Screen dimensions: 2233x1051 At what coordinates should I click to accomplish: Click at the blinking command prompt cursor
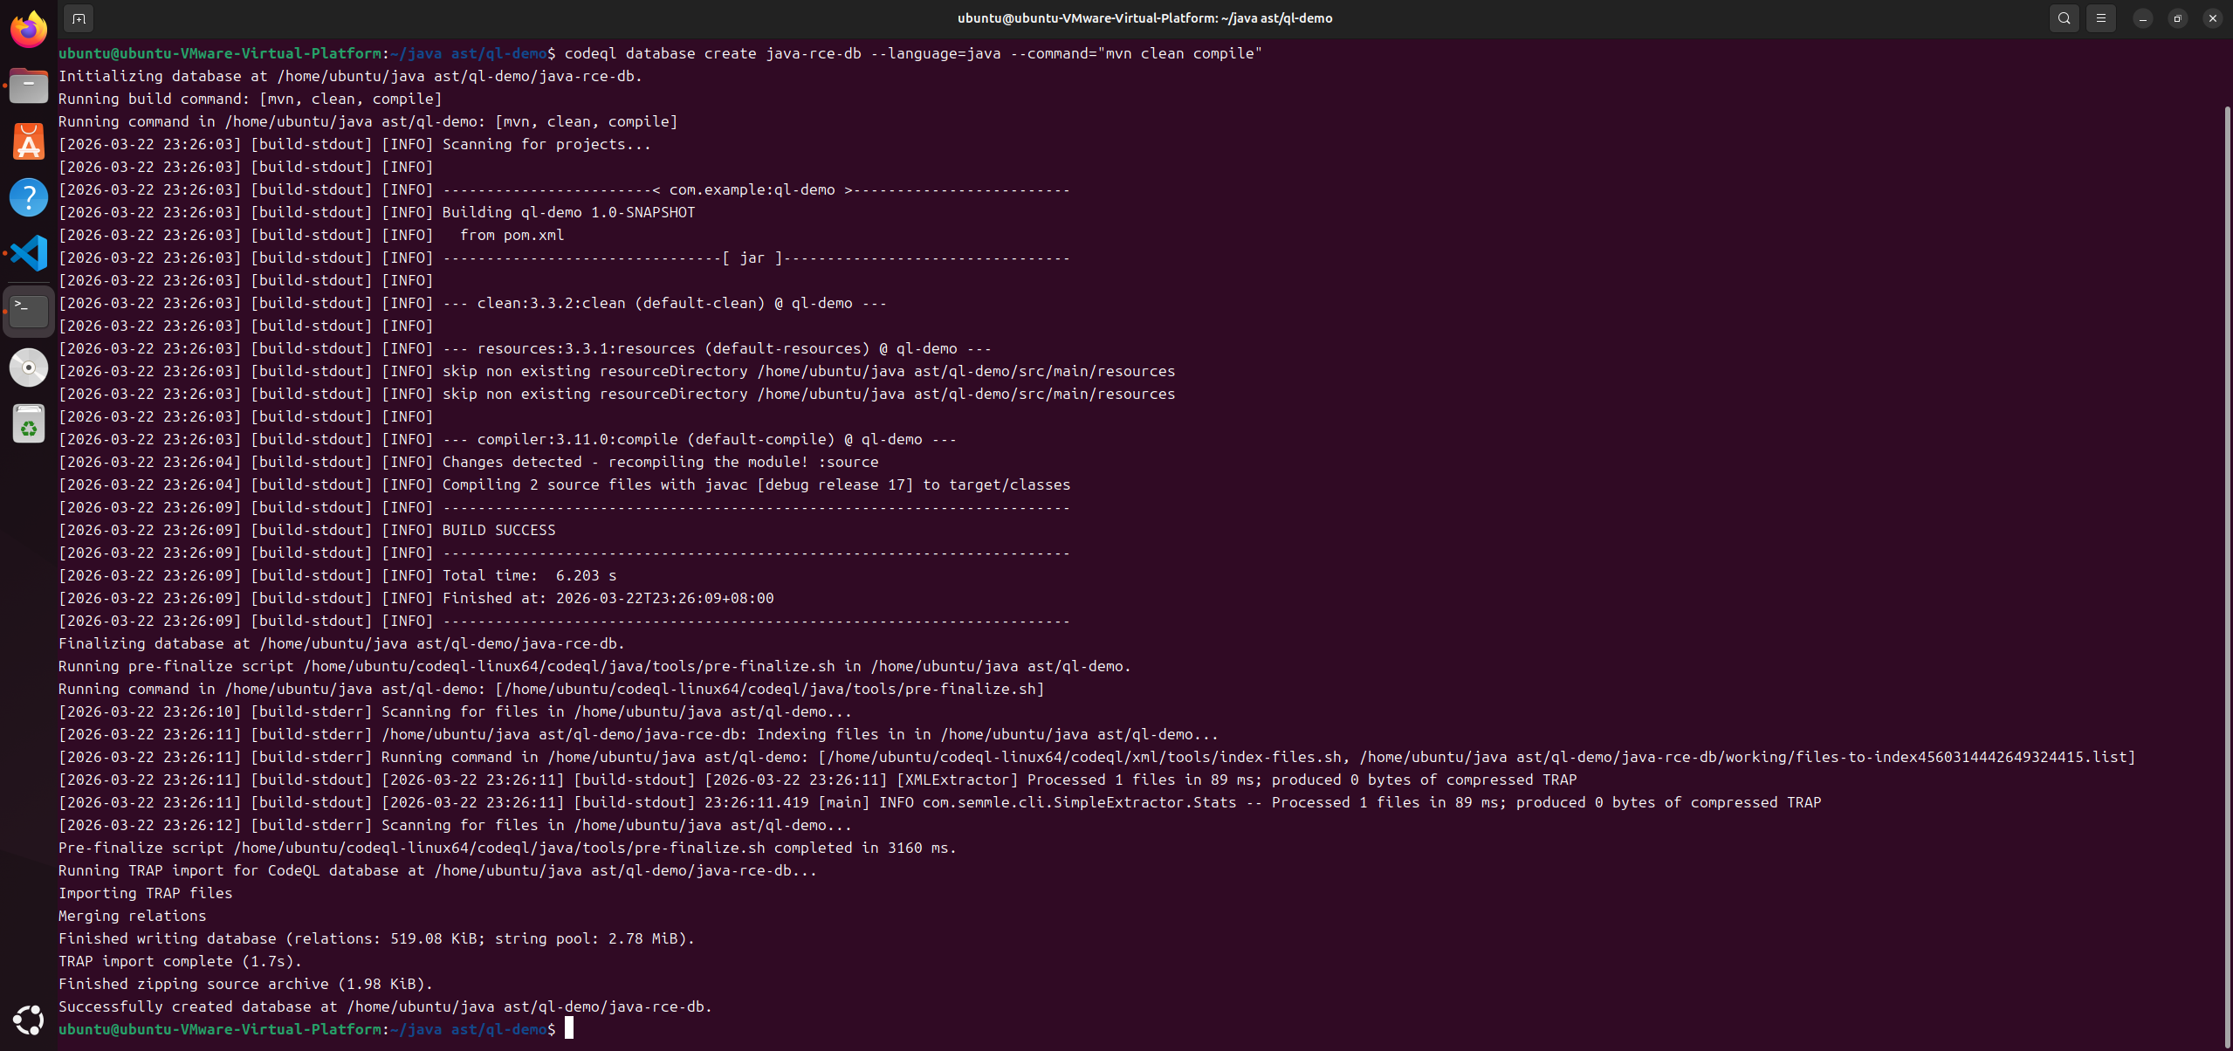pos(569,1029)
